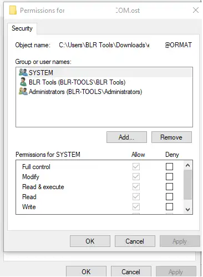Close the Permissions dialog
Viewport: 203px width, 277px height.
click(x=196, y=10)
